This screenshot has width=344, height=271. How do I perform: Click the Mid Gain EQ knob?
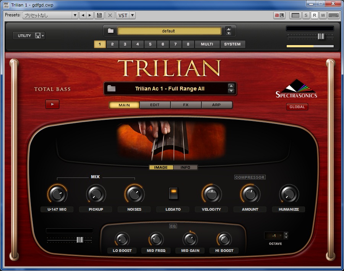[190, 239]
